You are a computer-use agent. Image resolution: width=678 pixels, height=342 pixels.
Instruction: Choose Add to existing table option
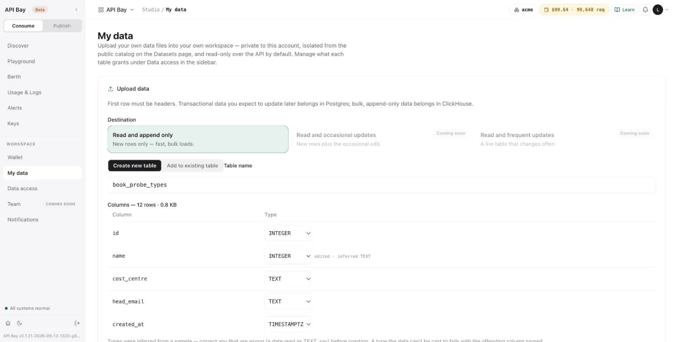point(192,166)
